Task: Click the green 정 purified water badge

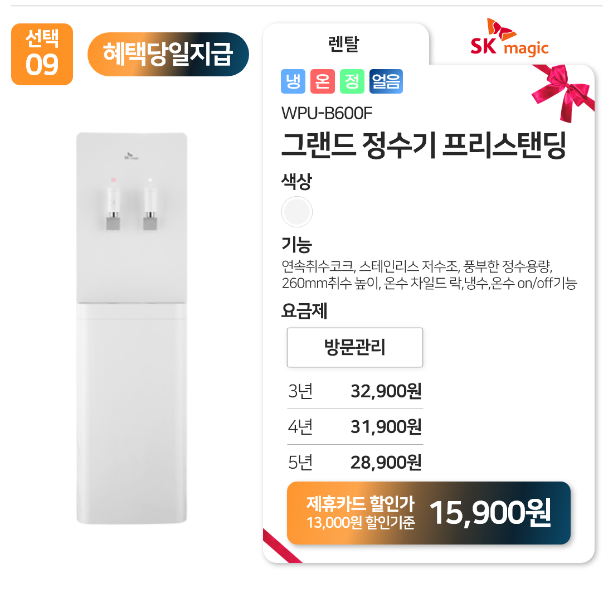Action: click(352, 82)
